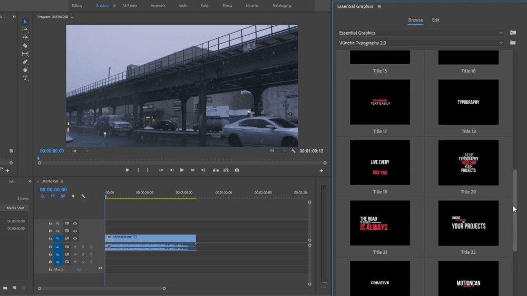
Task: Go to Out point in Program monitor
Action: (x=203, y=170)
